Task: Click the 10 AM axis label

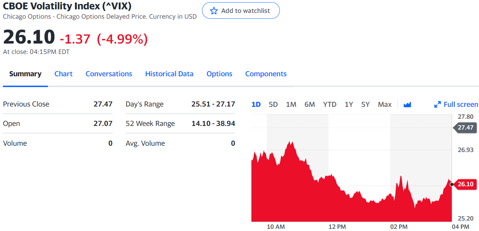Action: point(276,227)
